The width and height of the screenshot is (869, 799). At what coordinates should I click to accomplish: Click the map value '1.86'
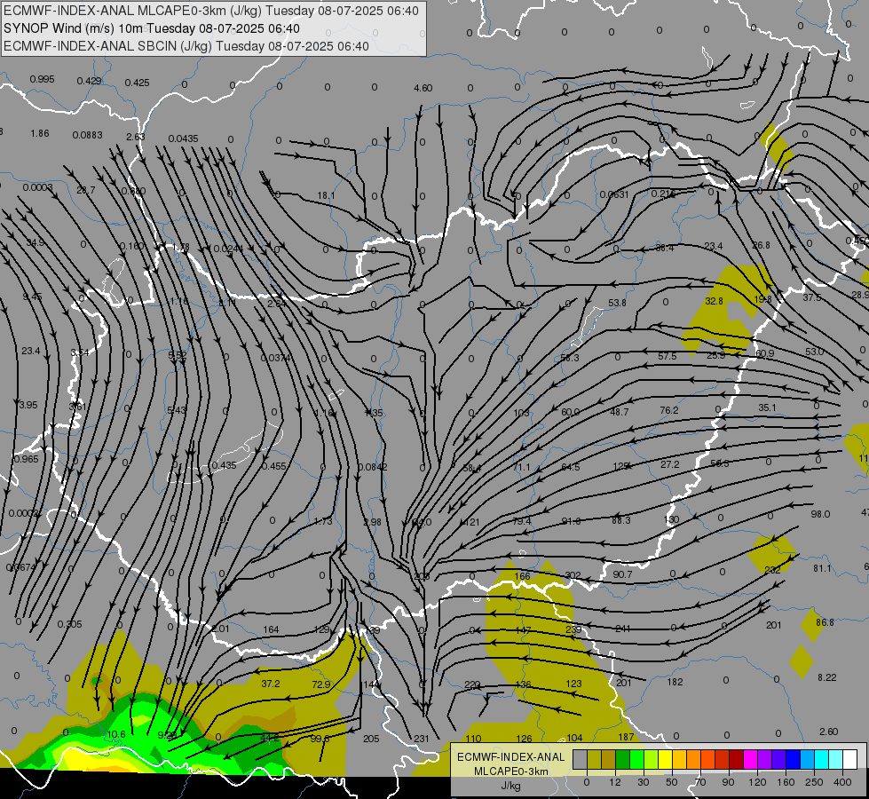[x=40, y=134]
